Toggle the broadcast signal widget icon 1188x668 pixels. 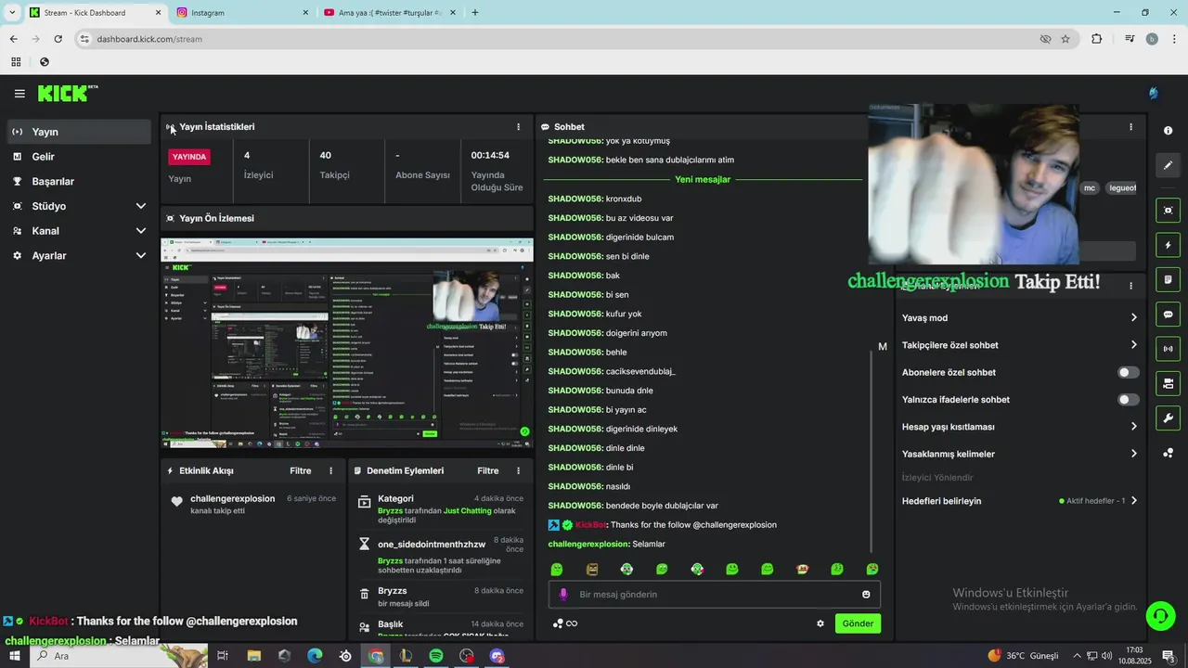click(1168, 349)
